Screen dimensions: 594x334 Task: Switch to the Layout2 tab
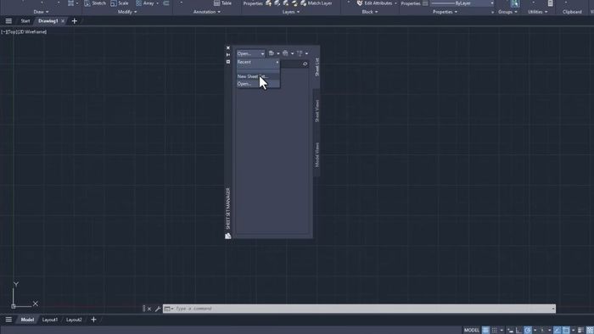[74, 320]
